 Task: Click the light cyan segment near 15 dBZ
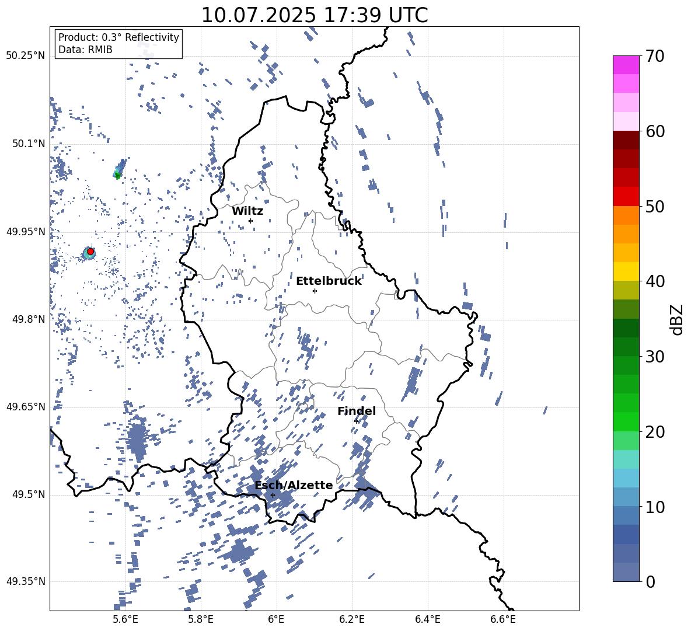tap(626, 459)
